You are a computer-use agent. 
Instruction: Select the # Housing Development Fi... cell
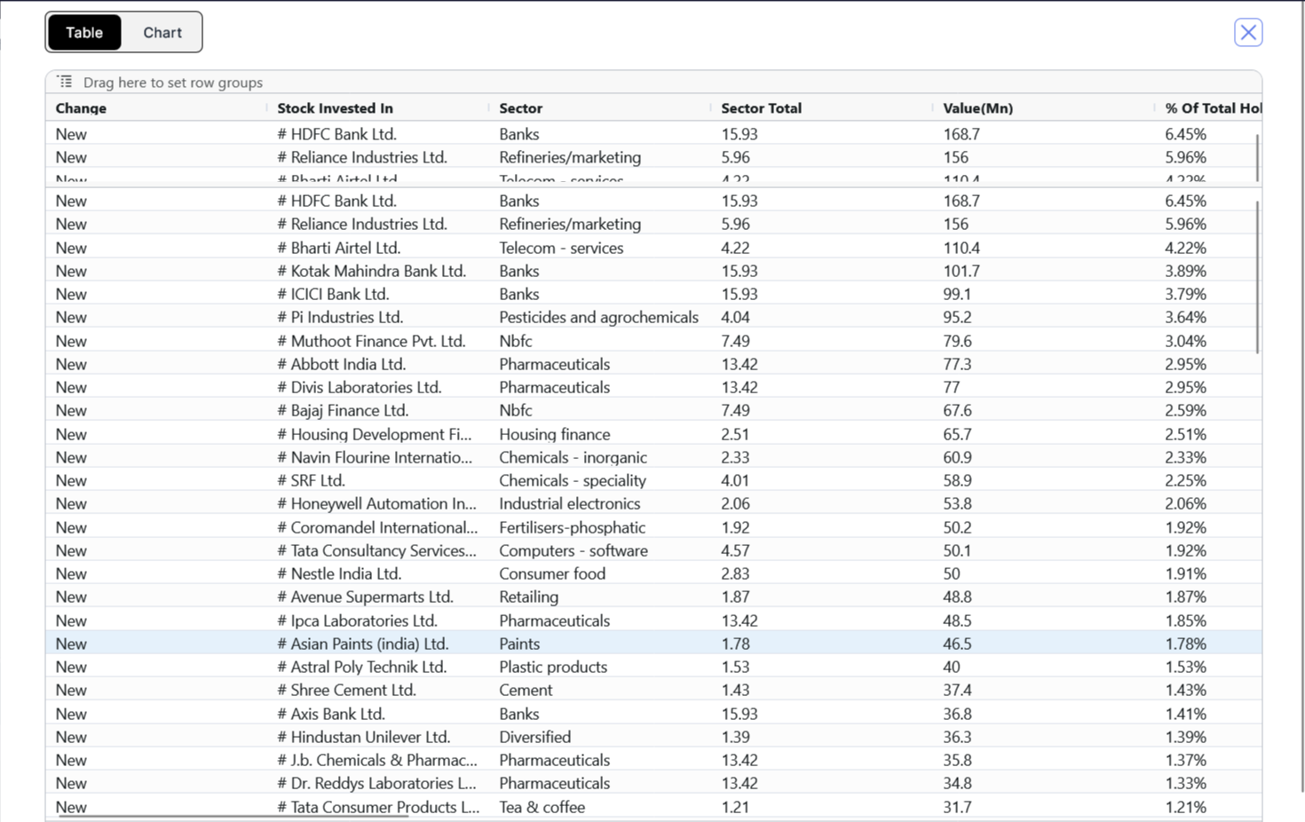coord(378,434)
